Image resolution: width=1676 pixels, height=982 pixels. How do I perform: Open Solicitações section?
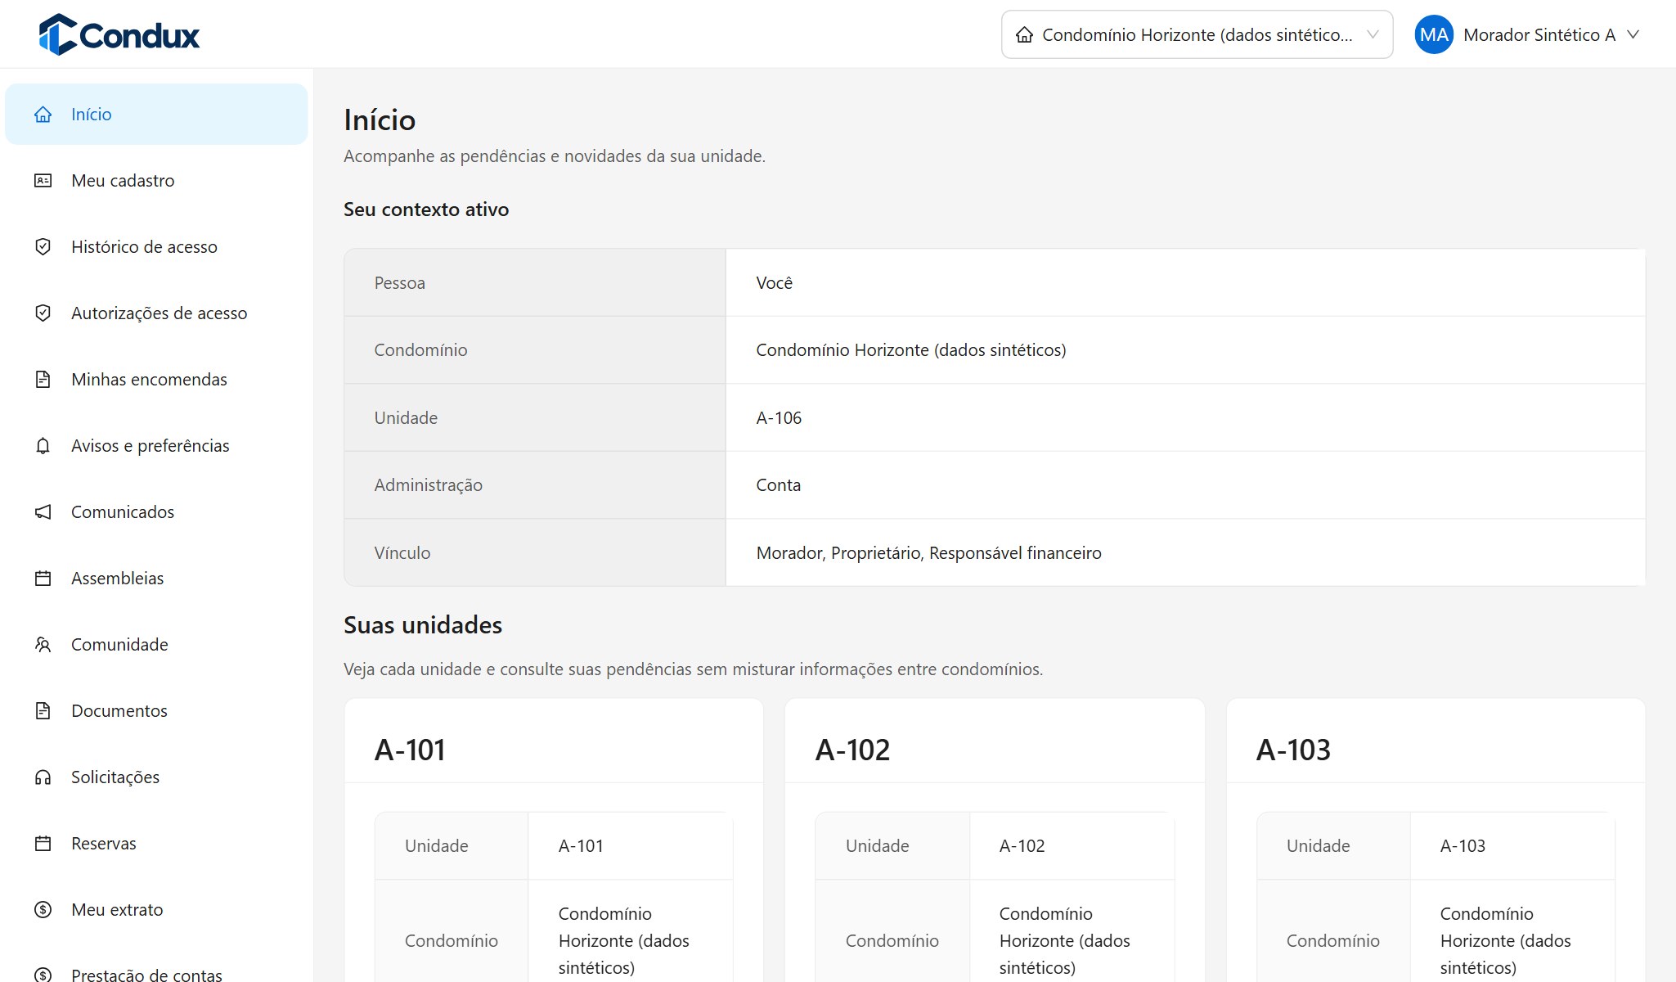pos(156,777)
